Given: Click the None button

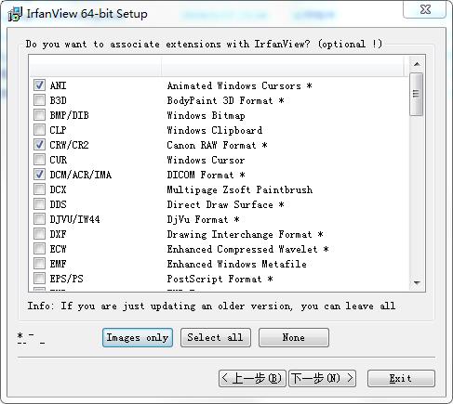Looking at the screenshot, I should (294, 337).
